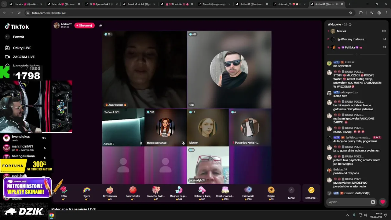The width and height of the screenshot is (391, 220).
Task: Click the muted mic icon on HabibiAdrianaST tile
Action: 183,143
